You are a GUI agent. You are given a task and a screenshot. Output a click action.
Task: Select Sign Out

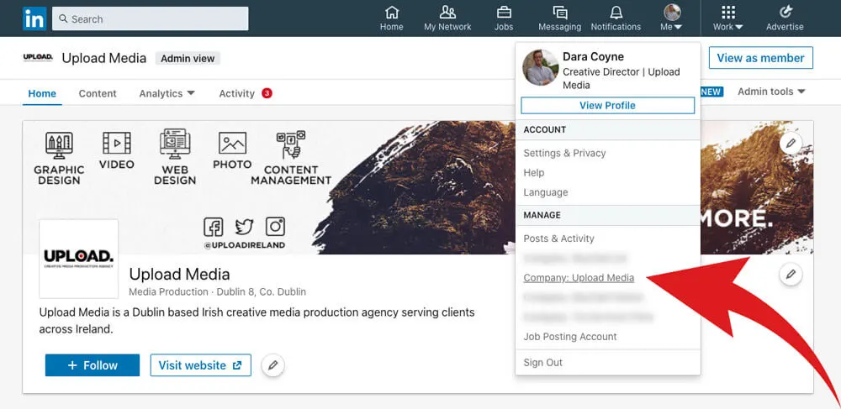tap(543, 363)
